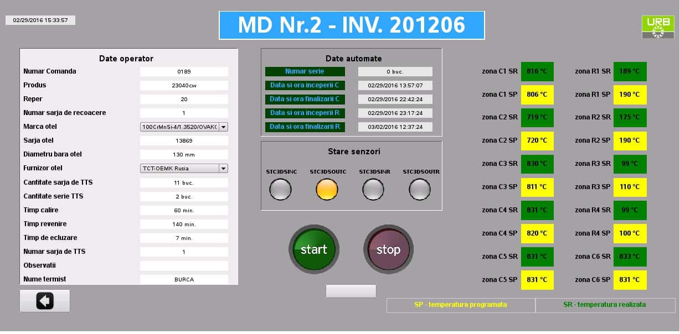The height and width of the screenshot is (334, 680).
Task: Click the STC3DSINC sensor indicator lamp
Action: click(x=280, y=190)
